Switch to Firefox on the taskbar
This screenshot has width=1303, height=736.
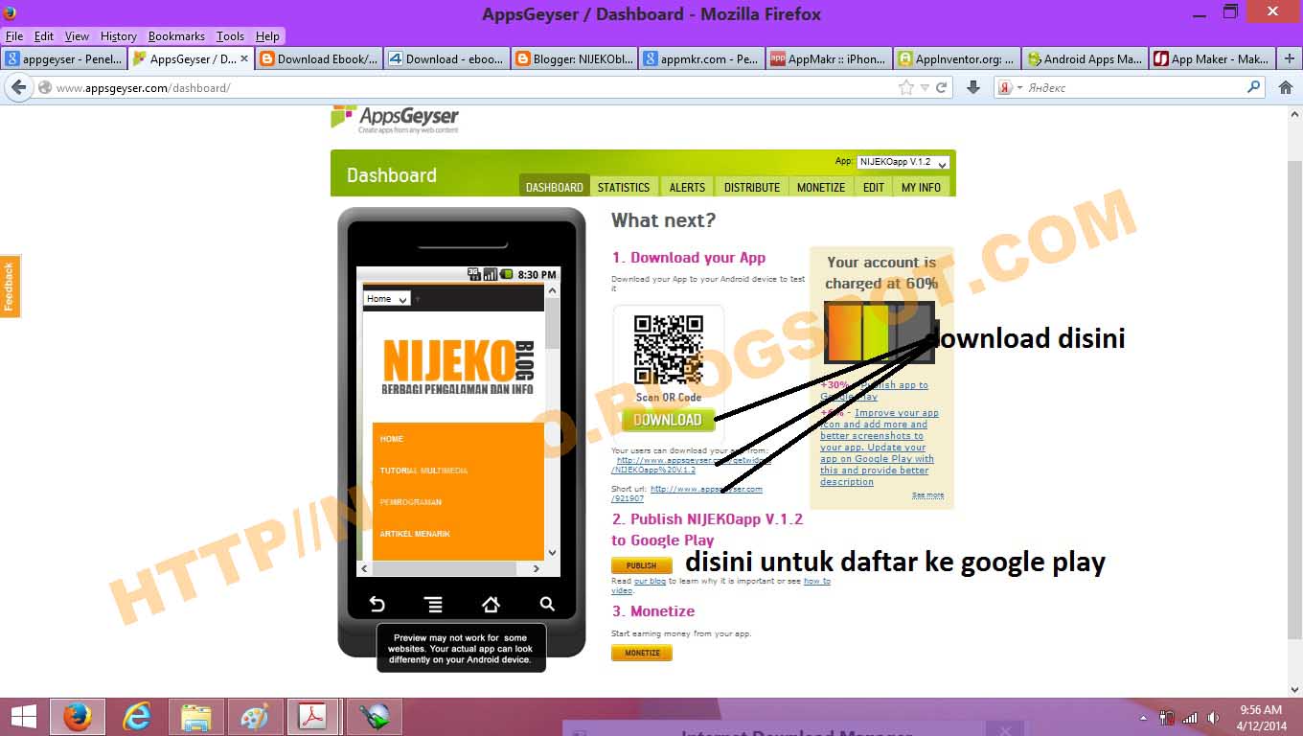[x=78, y=717]
